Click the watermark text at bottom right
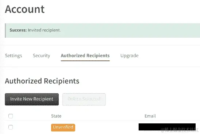 (180, 130)
